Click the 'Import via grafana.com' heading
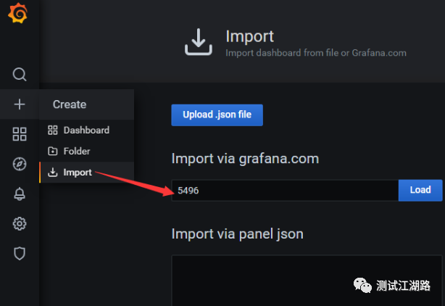The width and height of the screenshot is (445, 306). [x=245, y=158]
